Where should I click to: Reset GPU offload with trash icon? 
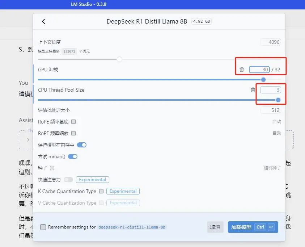[x=242, y=70]
